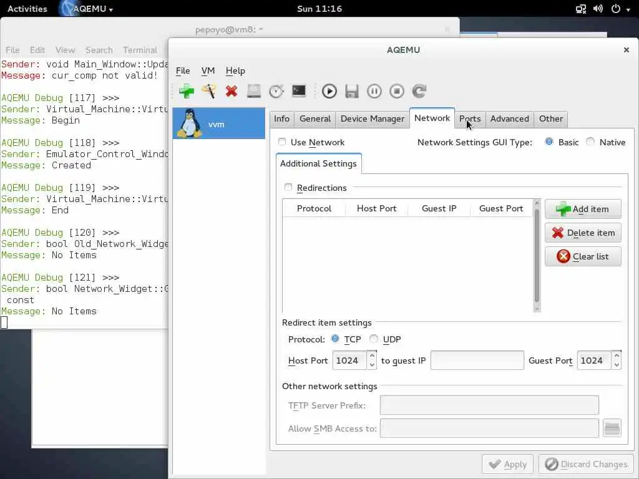Open the VM menu in AQEMU
639x479 pixels.
coord(208,70)
